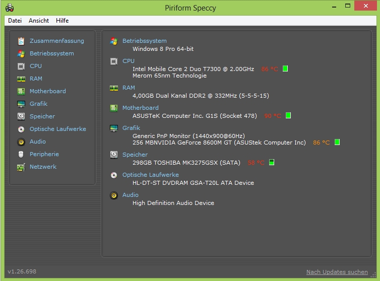
Task: Click the Optische Laufwerke disc icon in sidebar
Action: 21,129
